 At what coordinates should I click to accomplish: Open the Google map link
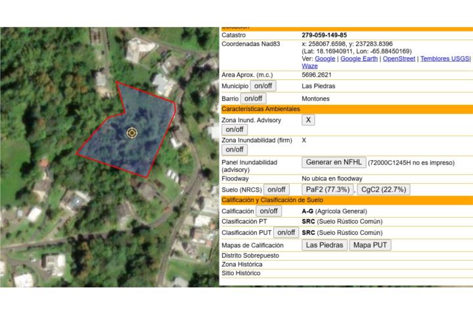(325, 58)
